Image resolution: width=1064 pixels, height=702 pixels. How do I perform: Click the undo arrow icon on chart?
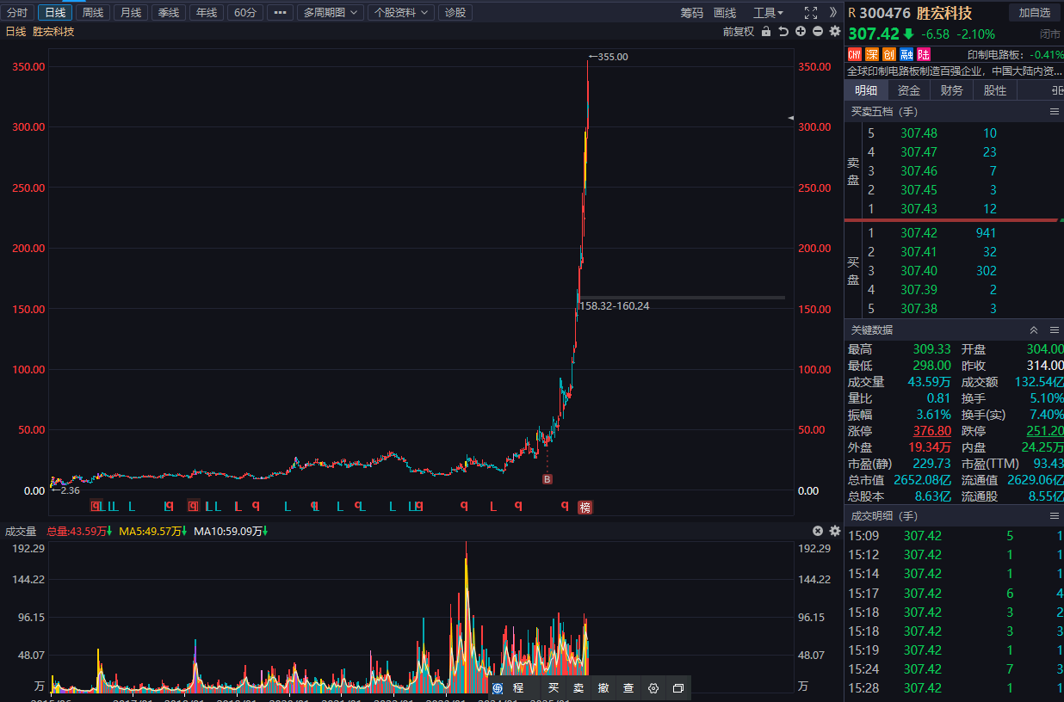(x=783, y=32)
